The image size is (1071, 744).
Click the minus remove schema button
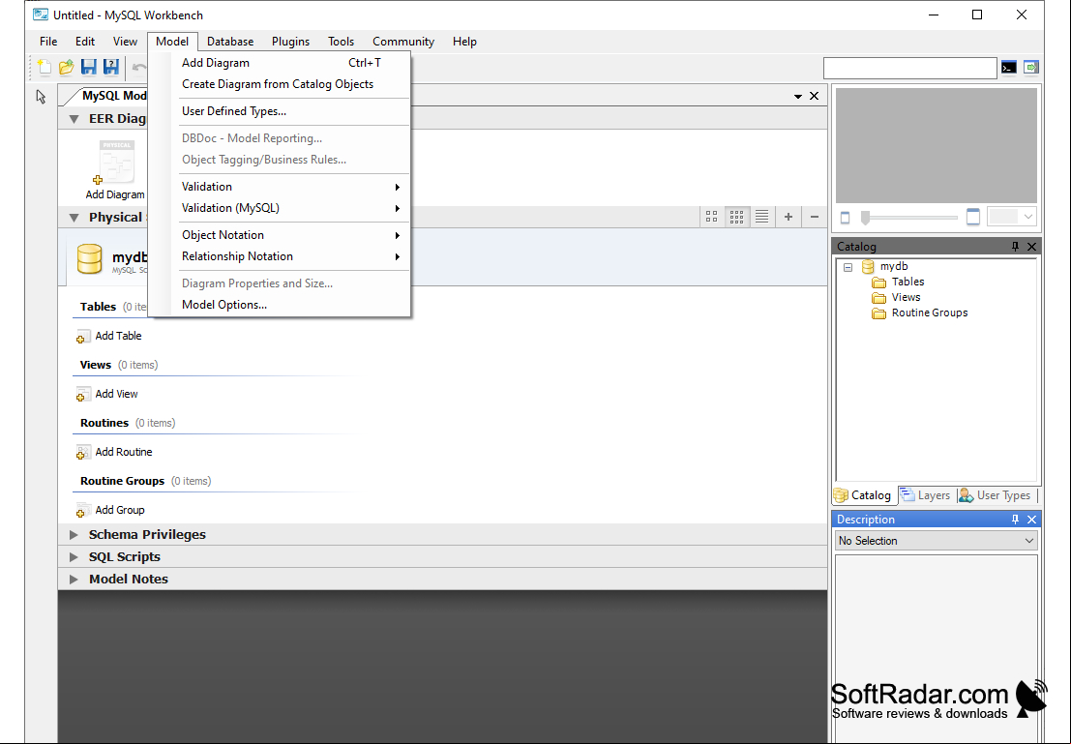[815, 217]
